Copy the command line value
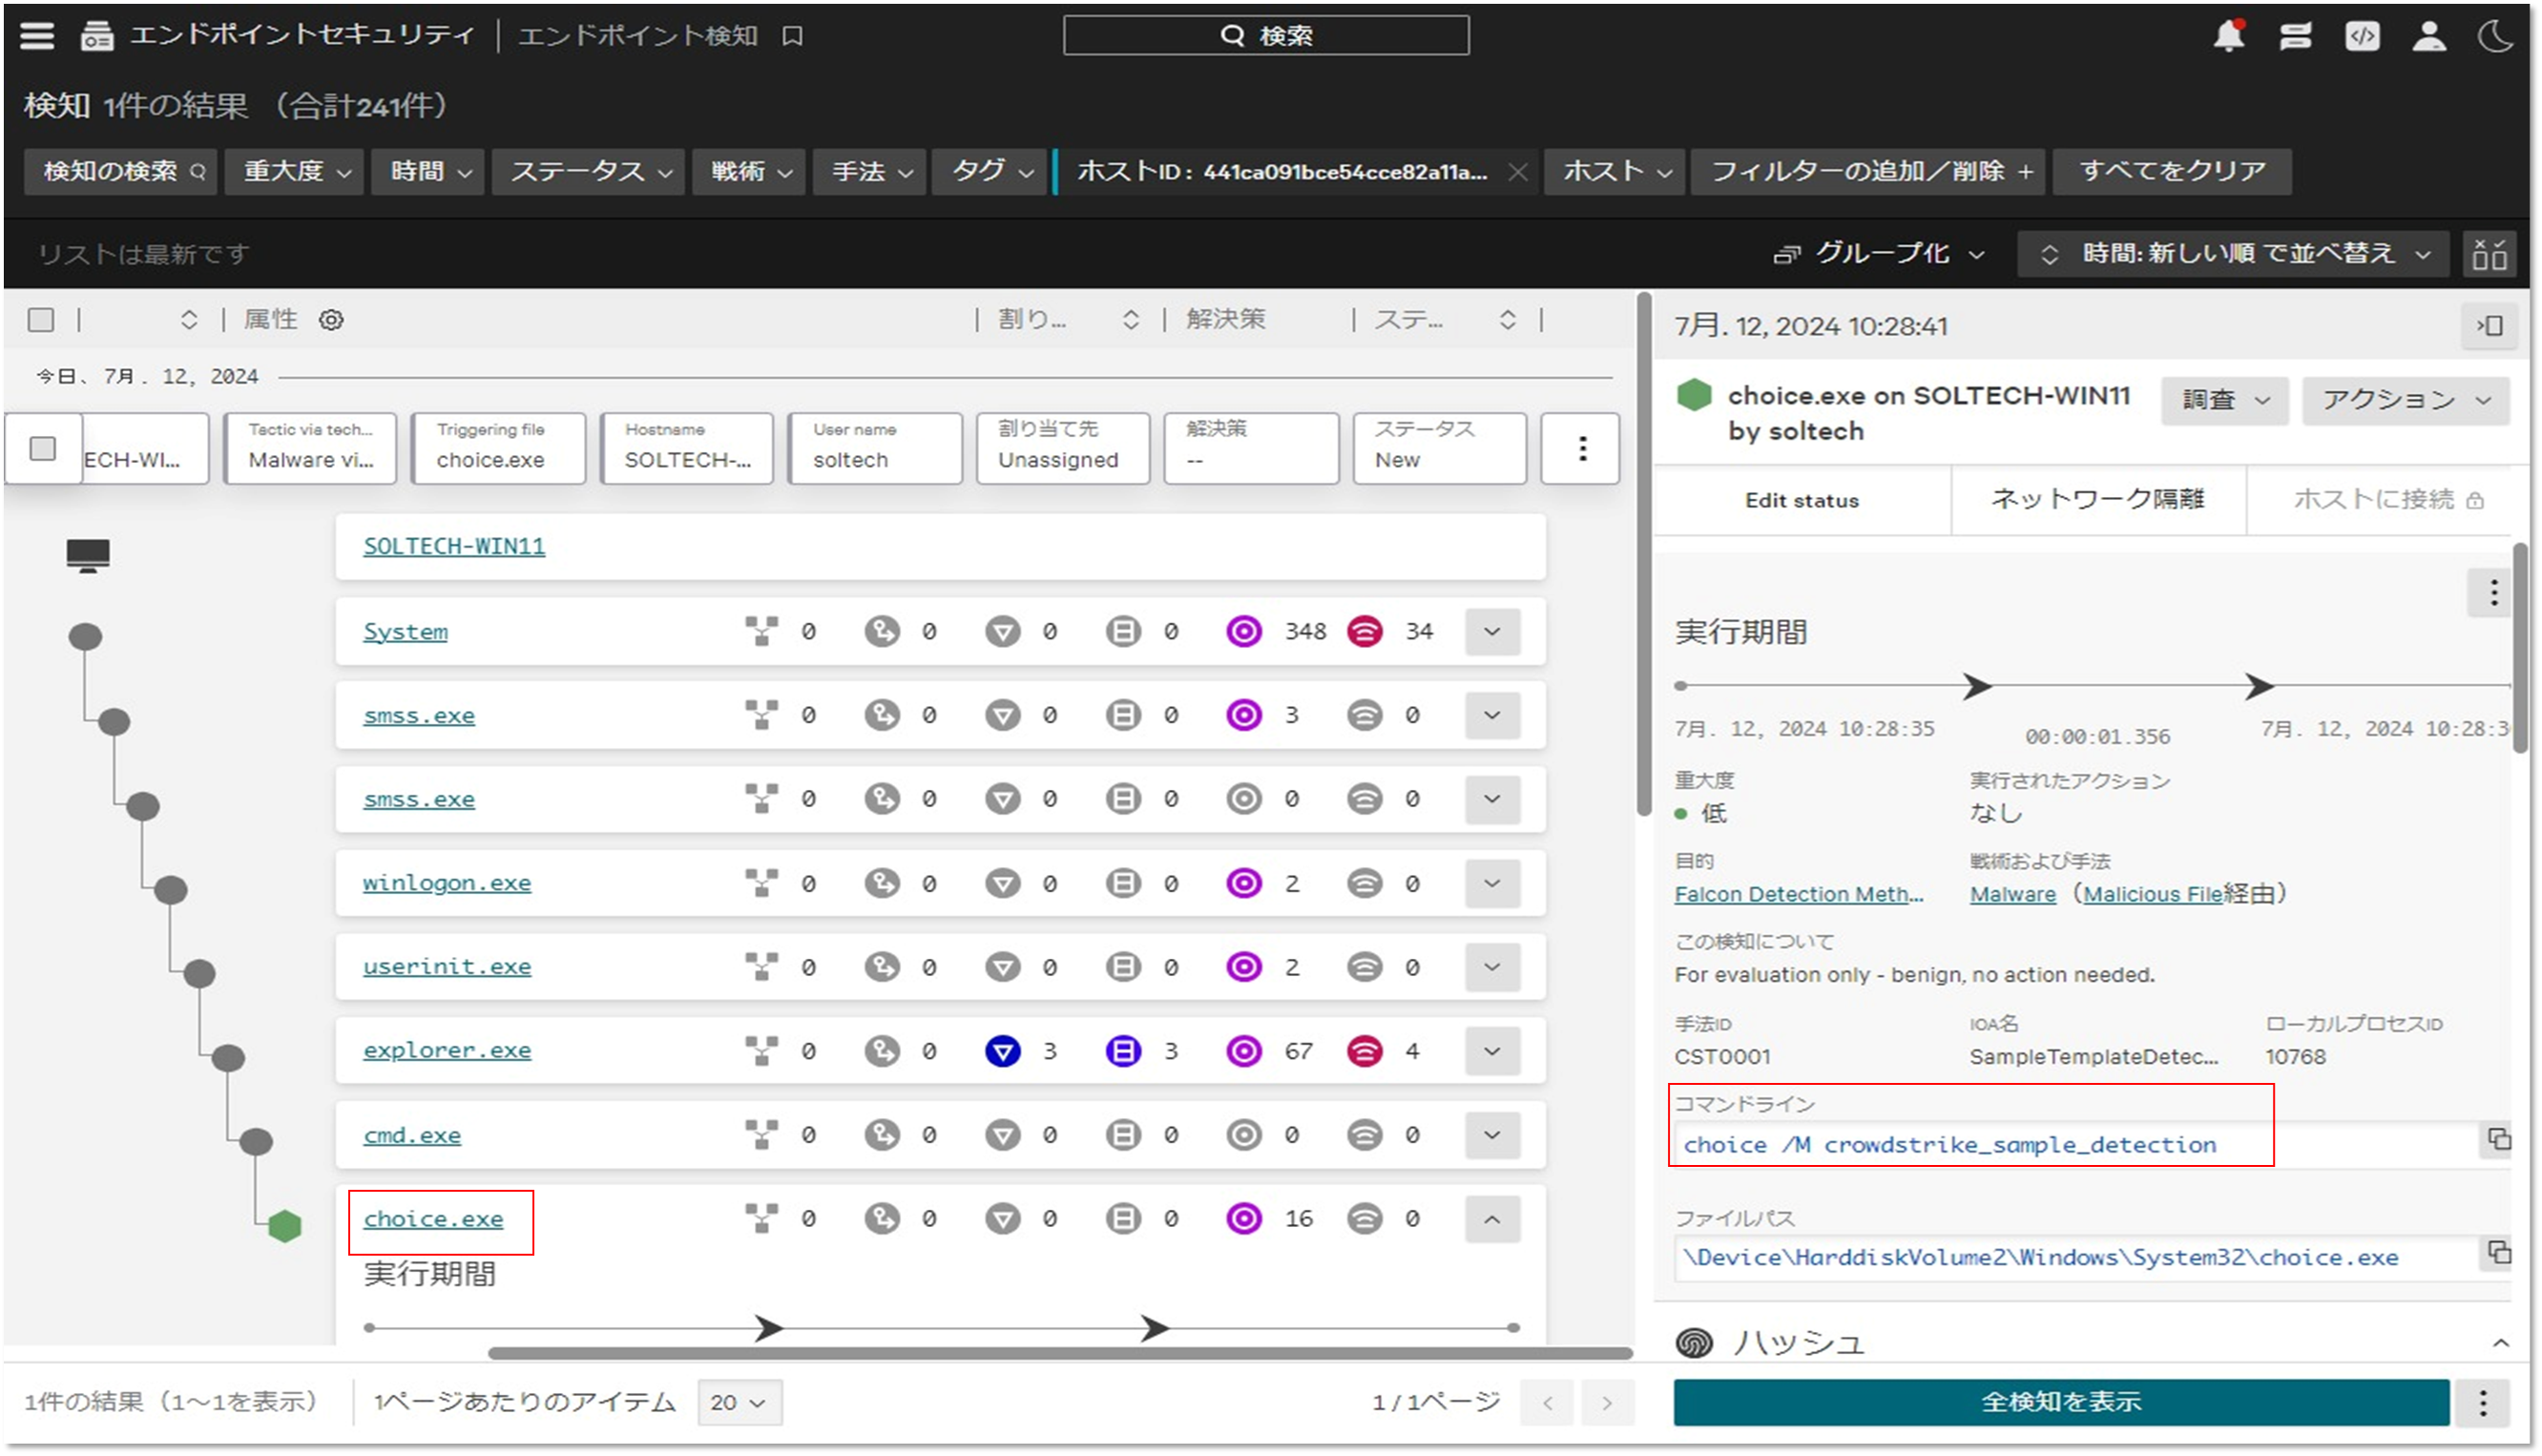The width and height of the screenshot is (2542, 1456). tap(2498, 1139)
